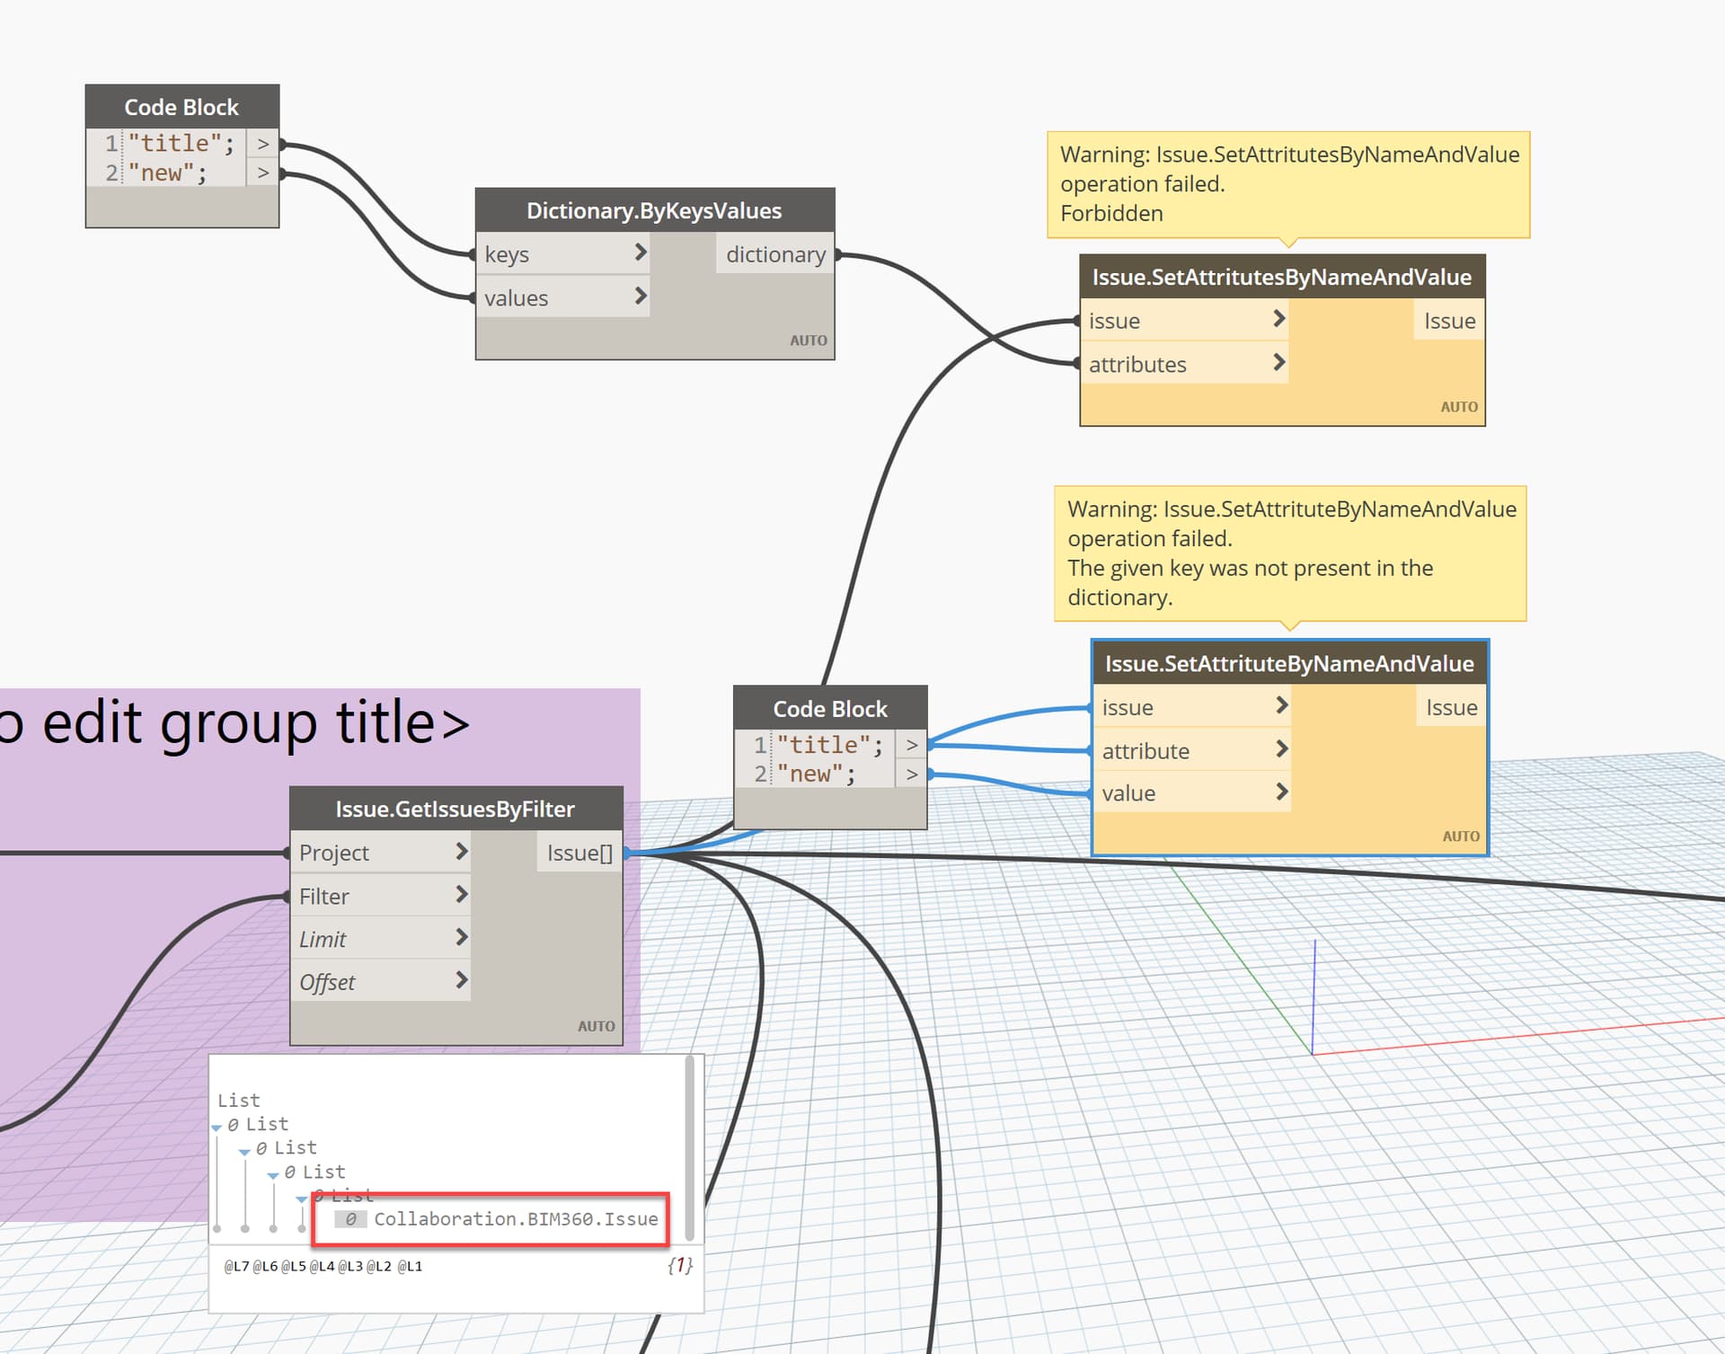The image size is (1725, 1354).
Task: Click the preview bubble vertical scrollbar
Action: (x=689, y=1150)
